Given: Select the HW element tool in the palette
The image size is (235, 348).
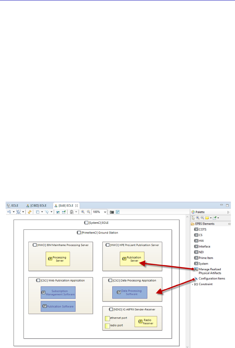Looking at the screenshot, I should [x=199, y=241].
